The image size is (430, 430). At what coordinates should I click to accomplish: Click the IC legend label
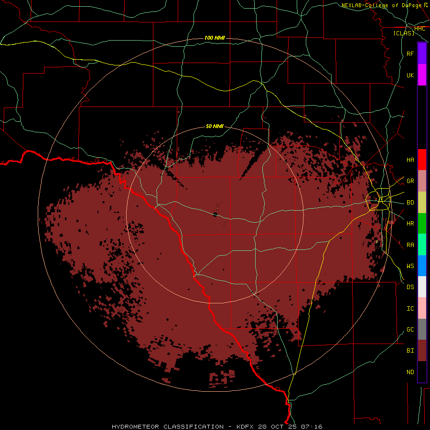click(410, 309)
